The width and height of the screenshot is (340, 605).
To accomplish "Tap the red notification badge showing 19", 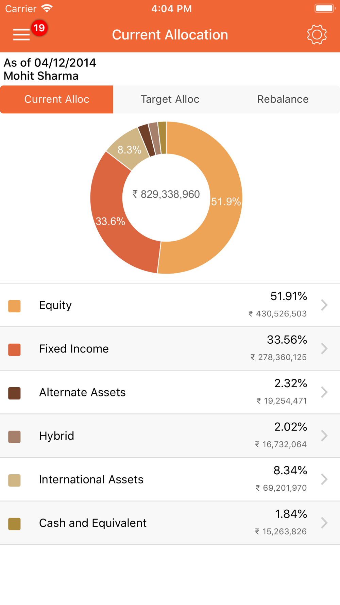I will (39, 28).
